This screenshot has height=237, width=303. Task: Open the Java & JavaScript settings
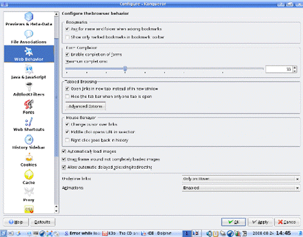coord(29,72)
